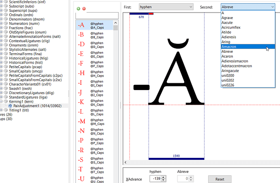Choose Agrave from the Second list

click(x=248, y=18)
